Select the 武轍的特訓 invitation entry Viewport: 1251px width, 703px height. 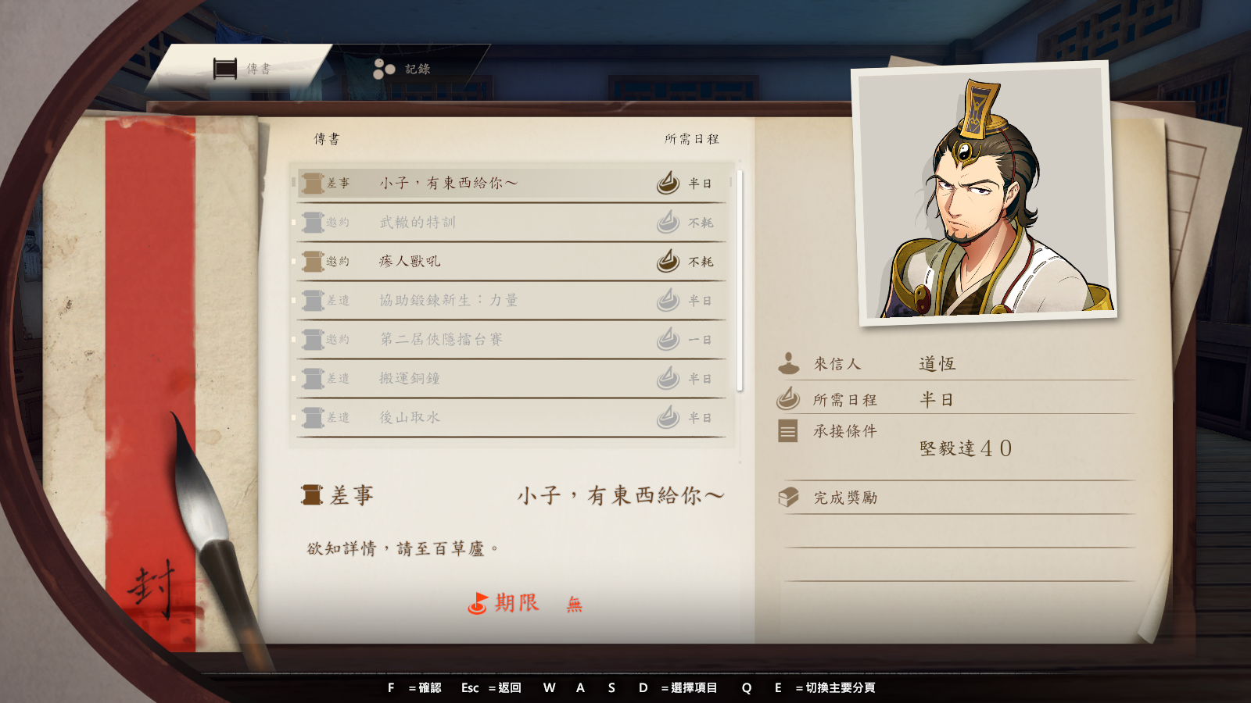coord(512,223)
